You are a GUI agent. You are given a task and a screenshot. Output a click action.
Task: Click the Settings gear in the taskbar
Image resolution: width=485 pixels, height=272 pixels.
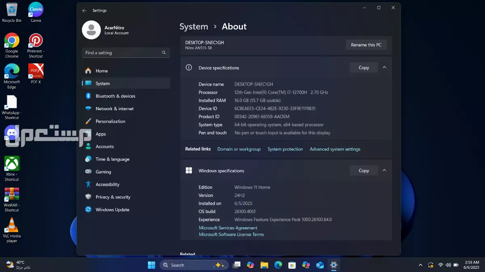pyautogui.click(x=333, y=265)
